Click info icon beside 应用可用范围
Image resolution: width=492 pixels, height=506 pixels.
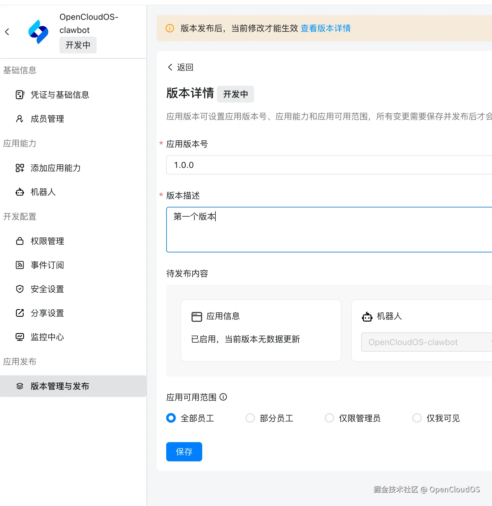(x=223, y=397)
